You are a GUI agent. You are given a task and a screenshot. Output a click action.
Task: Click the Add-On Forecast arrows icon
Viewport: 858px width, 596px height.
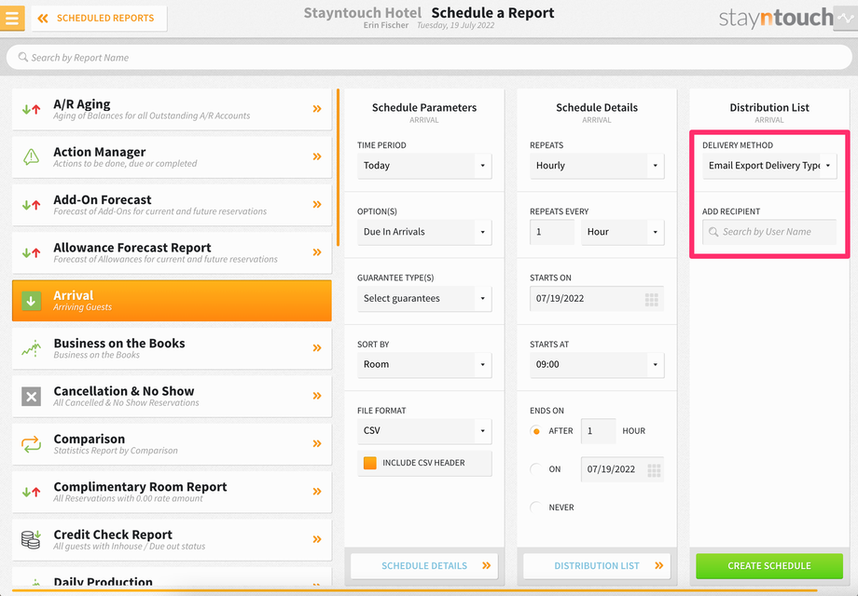[31, 205]
